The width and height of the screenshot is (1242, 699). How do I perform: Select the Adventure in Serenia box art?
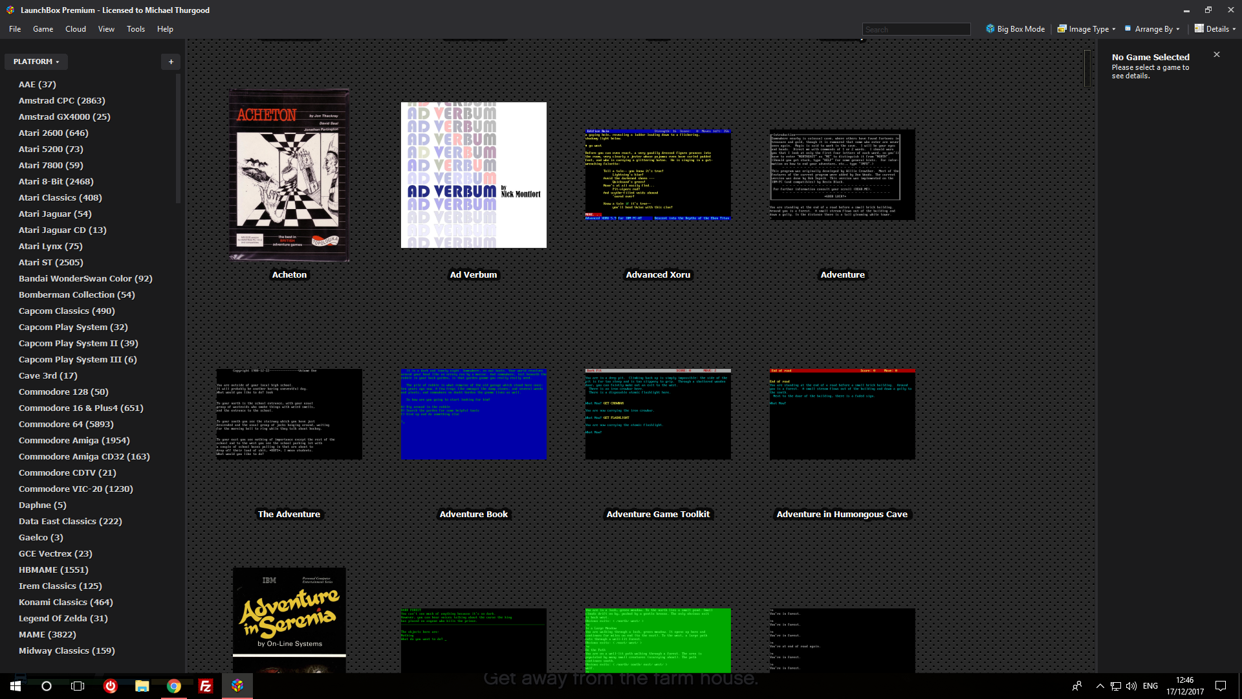289,620
